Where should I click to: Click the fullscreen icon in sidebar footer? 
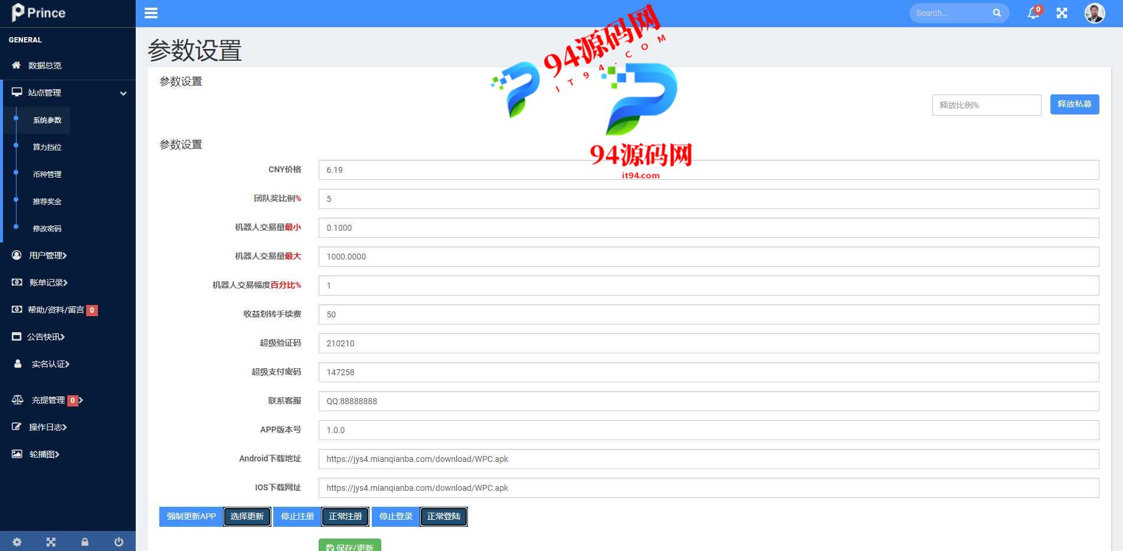click(x=51, y=542)
